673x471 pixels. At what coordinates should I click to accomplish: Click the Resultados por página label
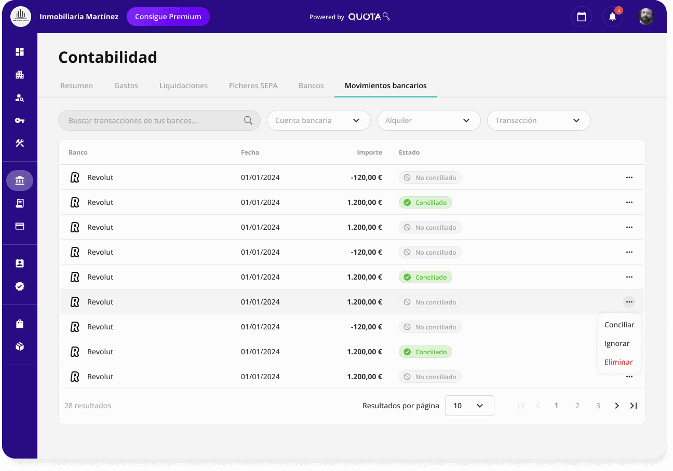401,406
